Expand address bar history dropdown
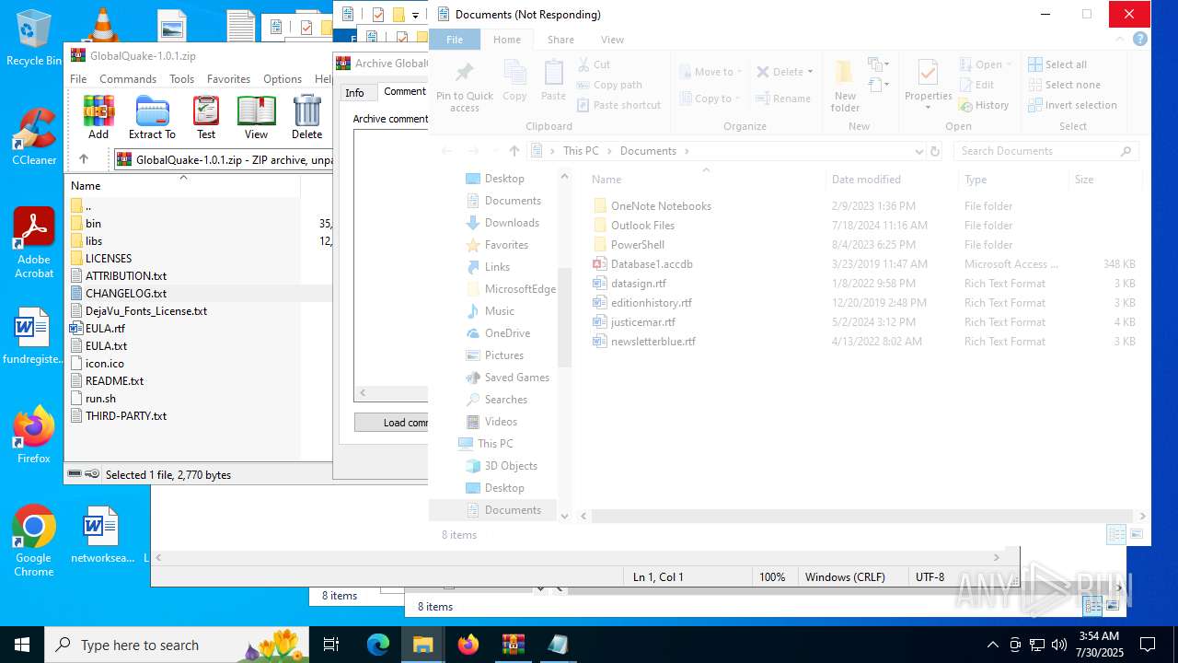1178x663 pixels. 918,151
